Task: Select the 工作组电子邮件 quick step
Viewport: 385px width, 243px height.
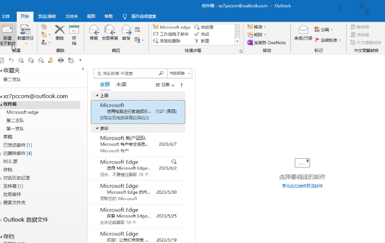Action: point(171,34)
